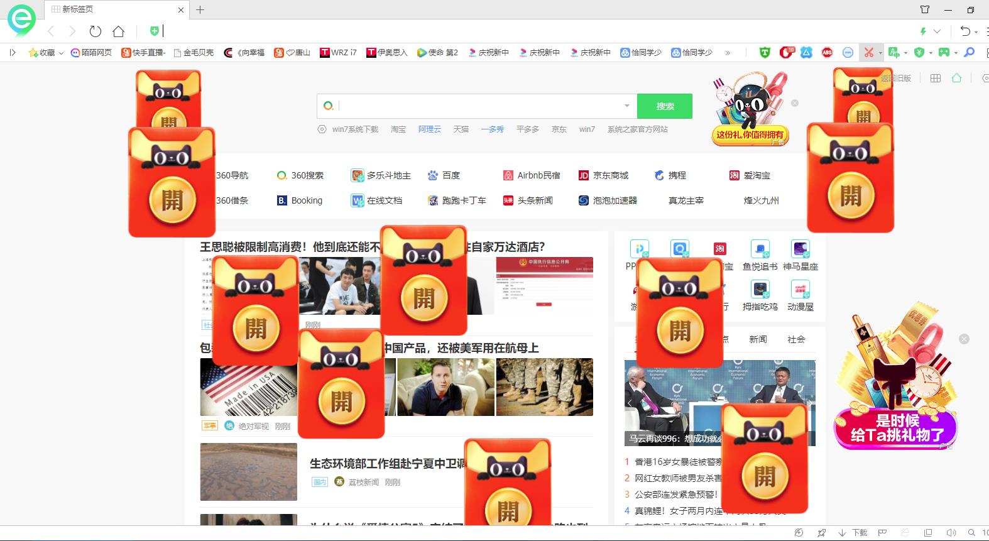Click the 系统之家官方网站 hot search link
989x541 pixels.
(x=637, y=129)
